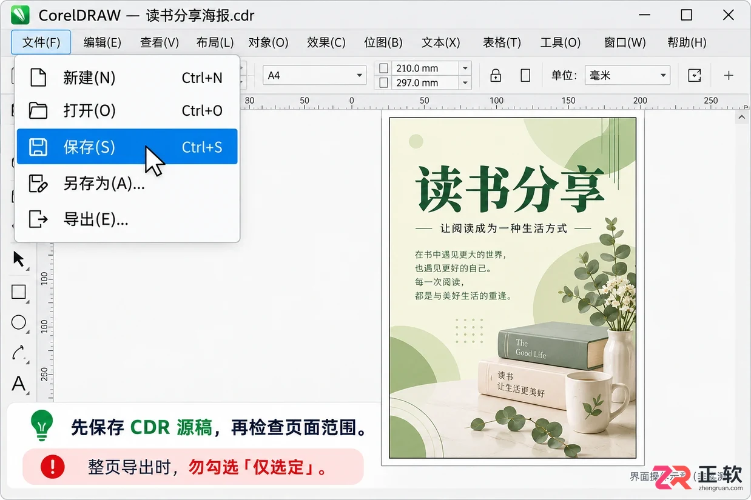The height and width of the screenshot is (500, 751).
Task: Click the CorelDRAW app logo in title bar
Action: tap(21, 15)
